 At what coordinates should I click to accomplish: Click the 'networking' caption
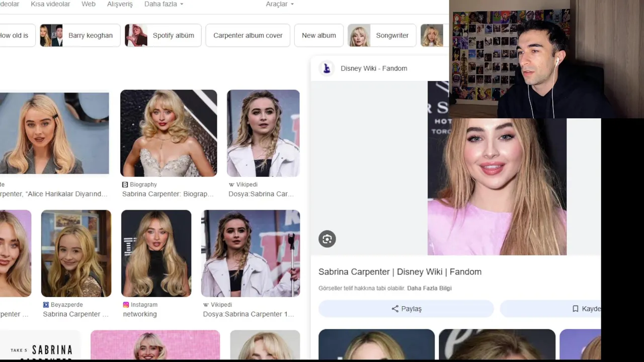tap(140, 314)
